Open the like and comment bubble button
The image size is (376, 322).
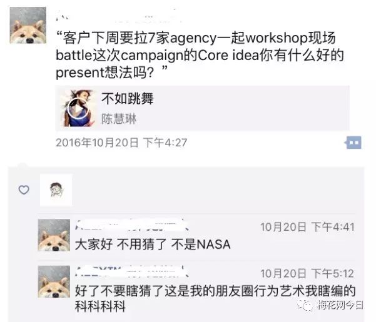coord(353,143)
